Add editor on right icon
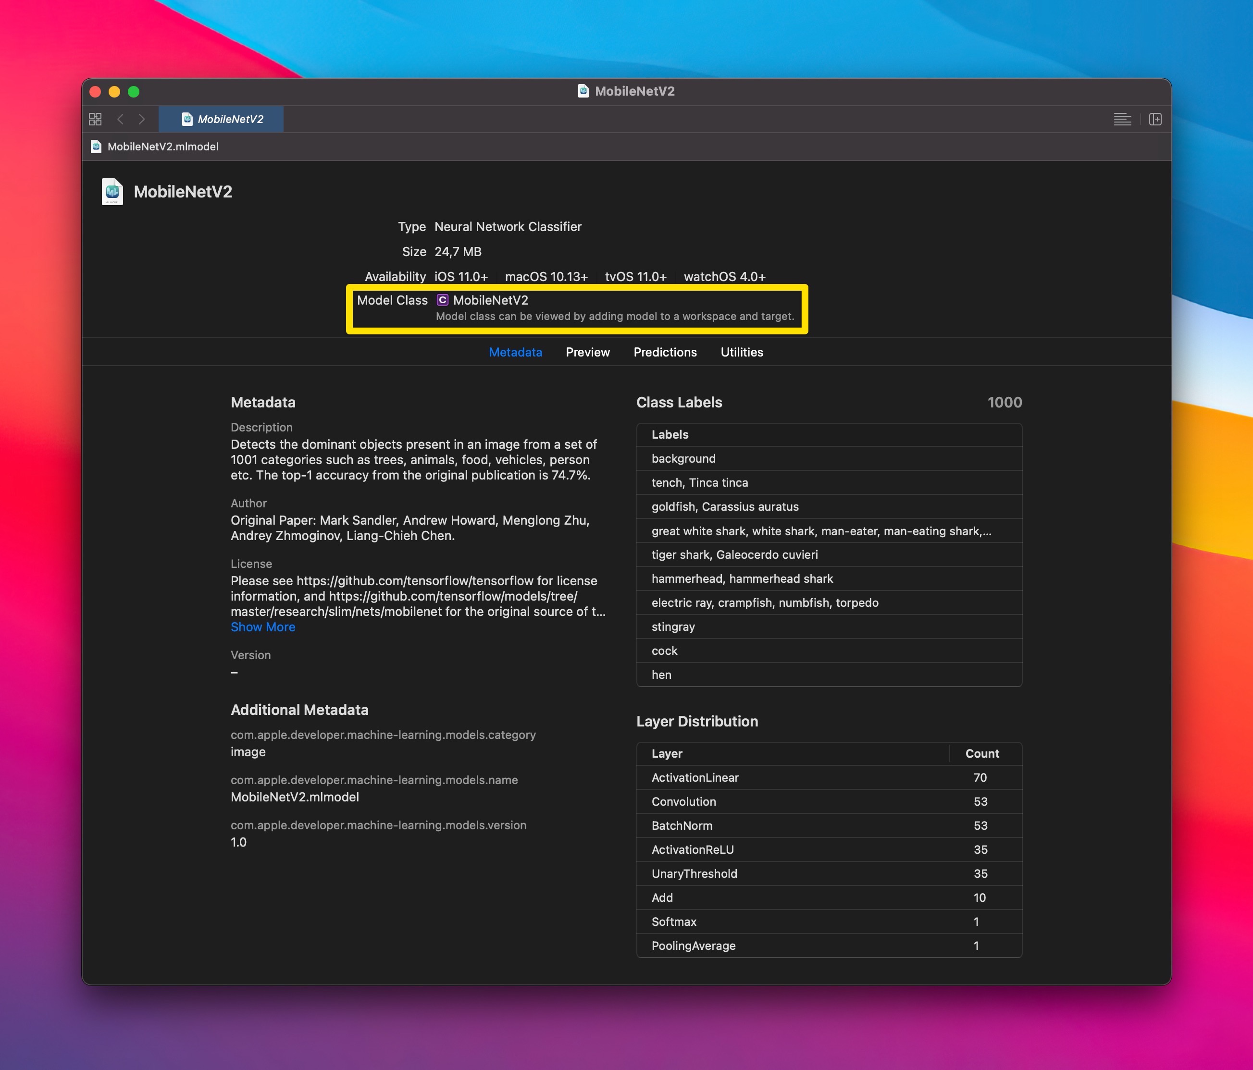The height and width of the screenshot is (1070, 1253). 1155,119
